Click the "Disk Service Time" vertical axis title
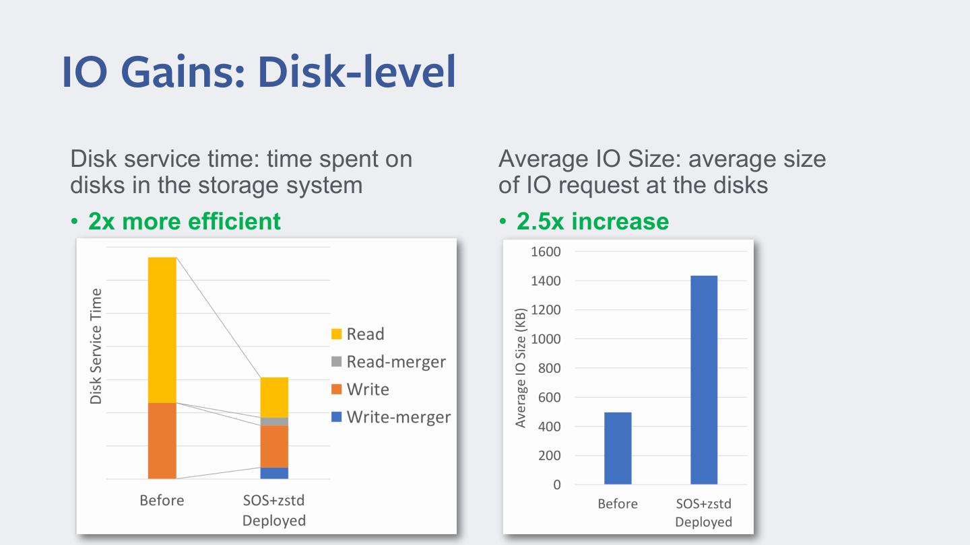This screenshot has width=970, height=545. (96, 347)
